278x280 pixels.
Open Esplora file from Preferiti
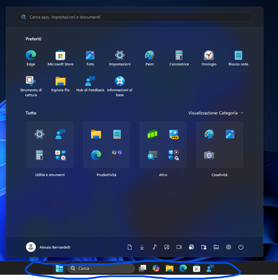point(61,84)
